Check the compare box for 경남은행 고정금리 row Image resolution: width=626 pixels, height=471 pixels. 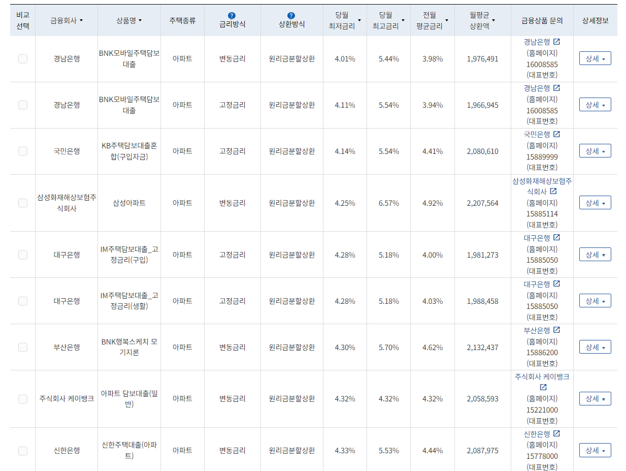(x=23, y=105)
